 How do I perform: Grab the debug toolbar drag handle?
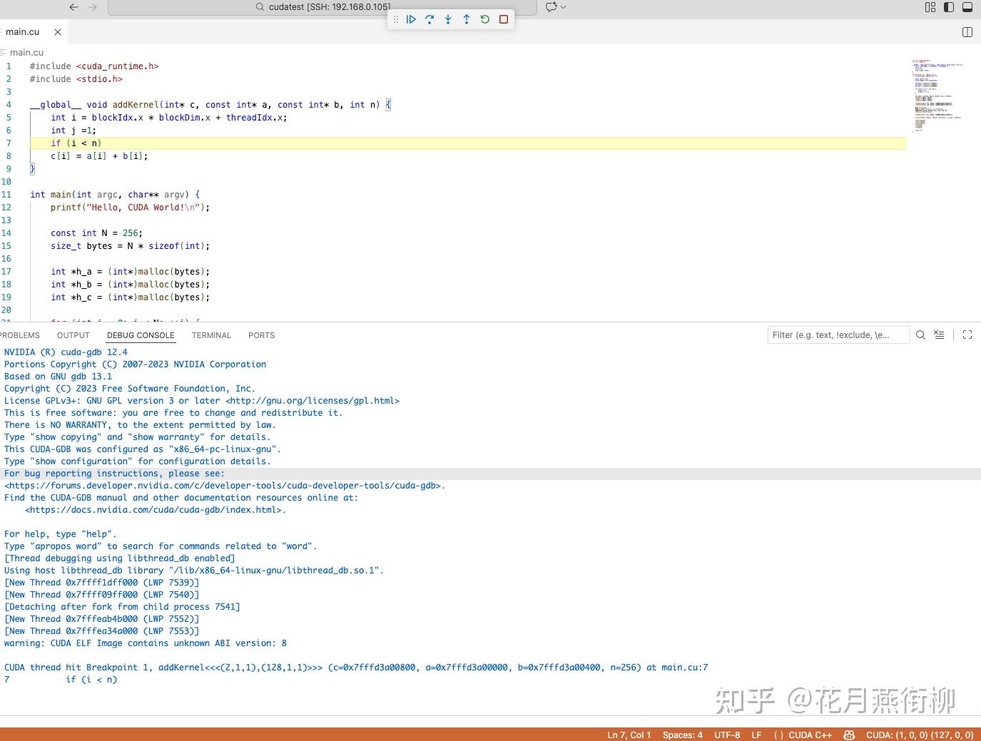(x=396, y=19)
